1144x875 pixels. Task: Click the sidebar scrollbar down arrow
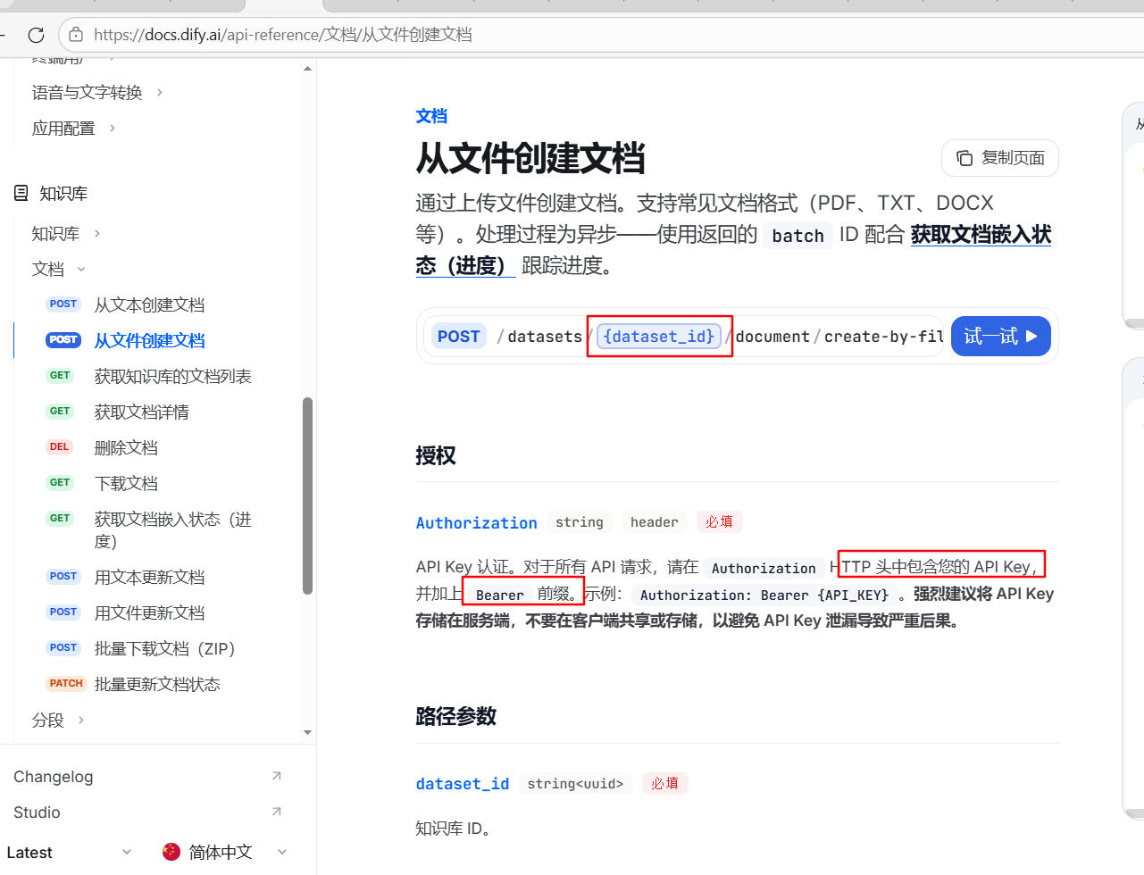point(307,733)
